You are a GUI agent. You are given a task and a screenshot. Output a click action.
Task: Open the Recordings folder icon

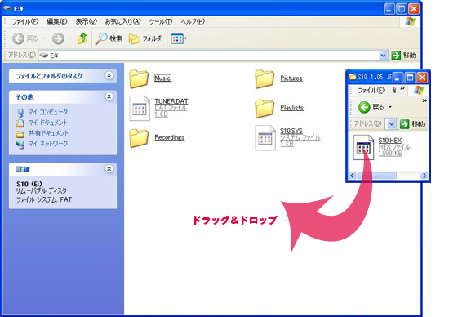point(139,138)
